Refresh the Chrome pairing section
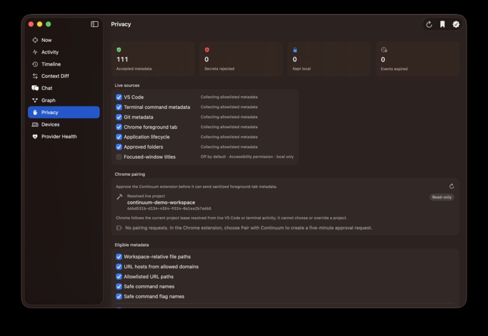This screenshot has height=336, width=488. [452, 186]
